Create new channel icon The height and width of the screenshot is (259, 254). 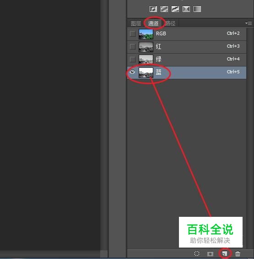coord(225,253)
